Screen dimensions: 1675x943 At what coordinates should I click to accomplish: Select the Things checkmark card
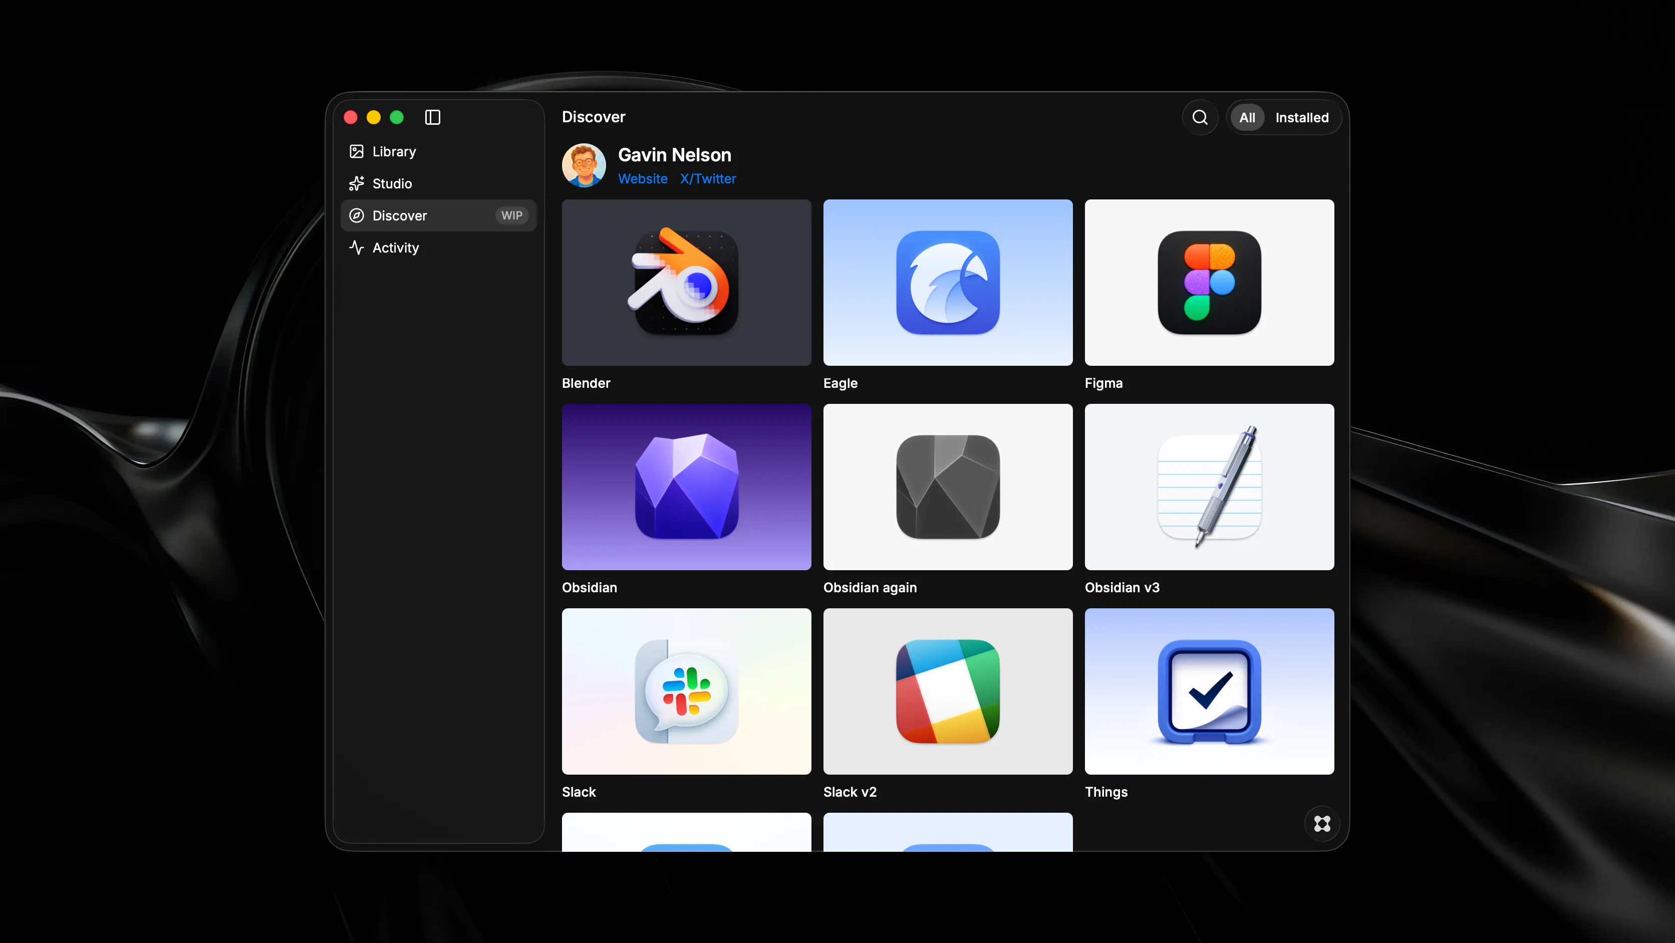(x=1209, y=691)
